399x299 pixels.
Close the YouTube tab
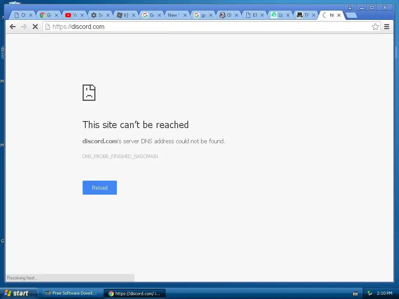pyautogui.click(x=82, y=15)
